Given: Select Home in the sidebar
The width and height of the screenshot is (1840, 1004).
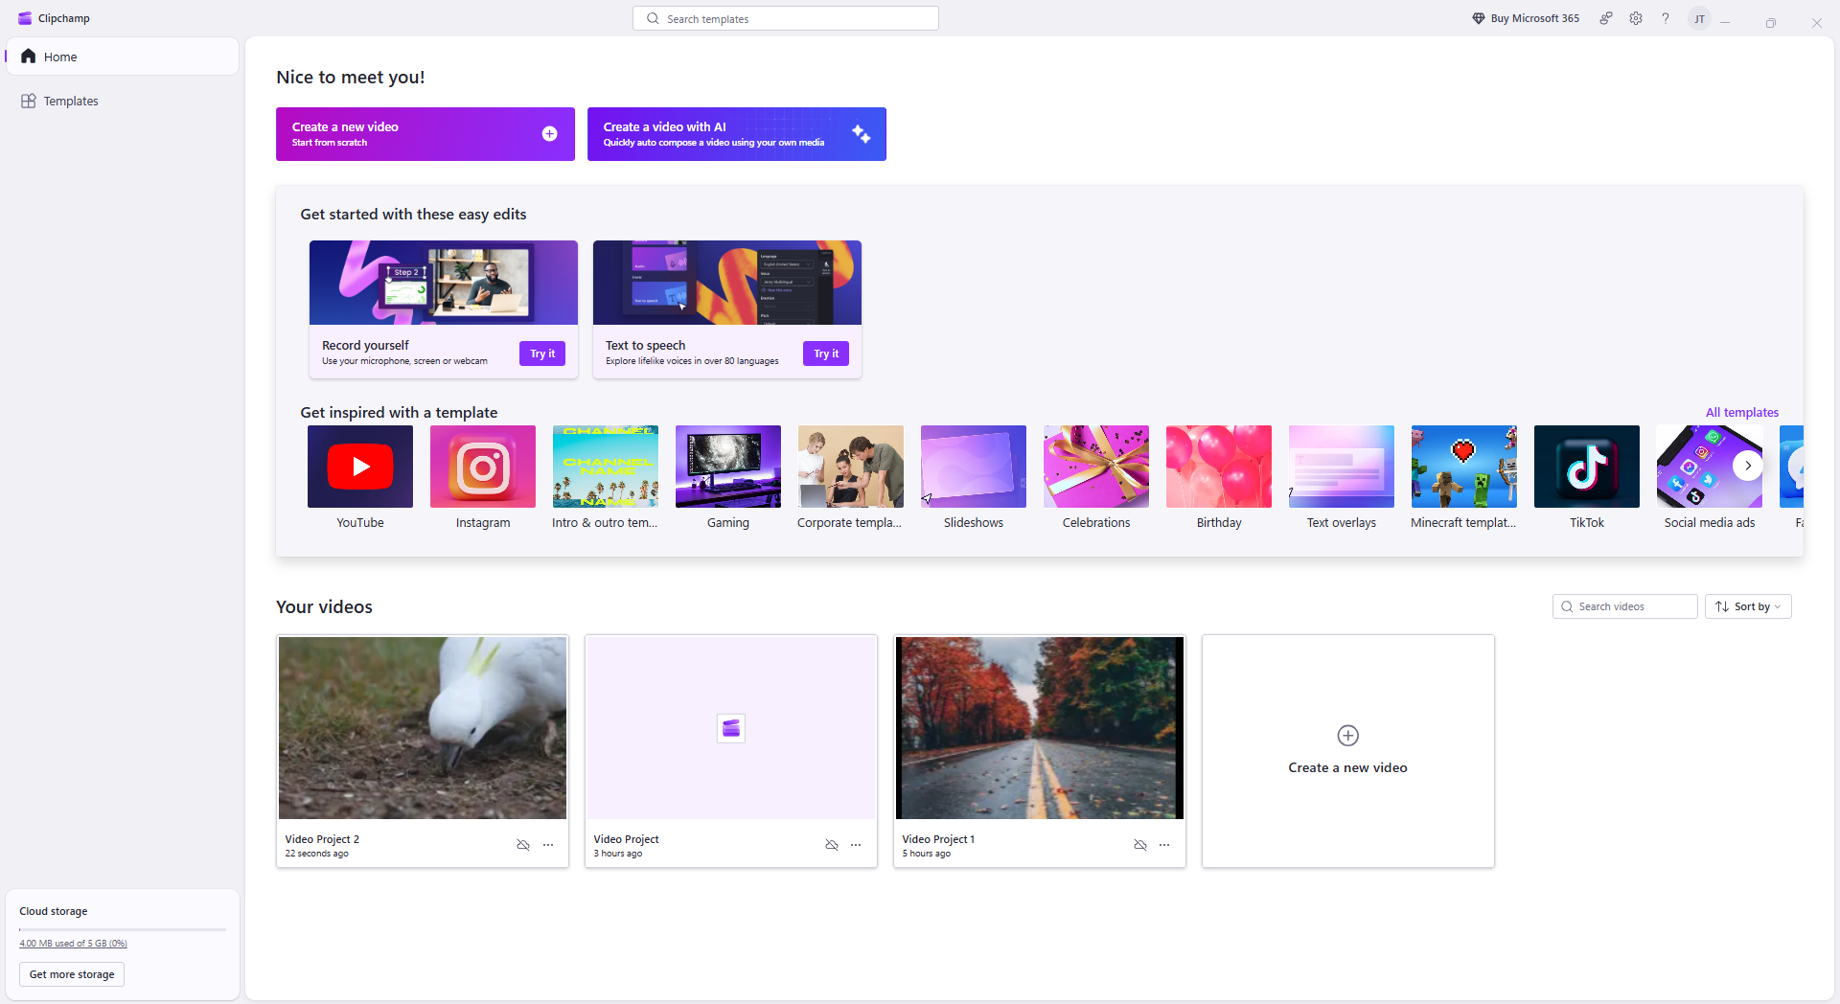Looking at the screenshot, I should 60,57.
